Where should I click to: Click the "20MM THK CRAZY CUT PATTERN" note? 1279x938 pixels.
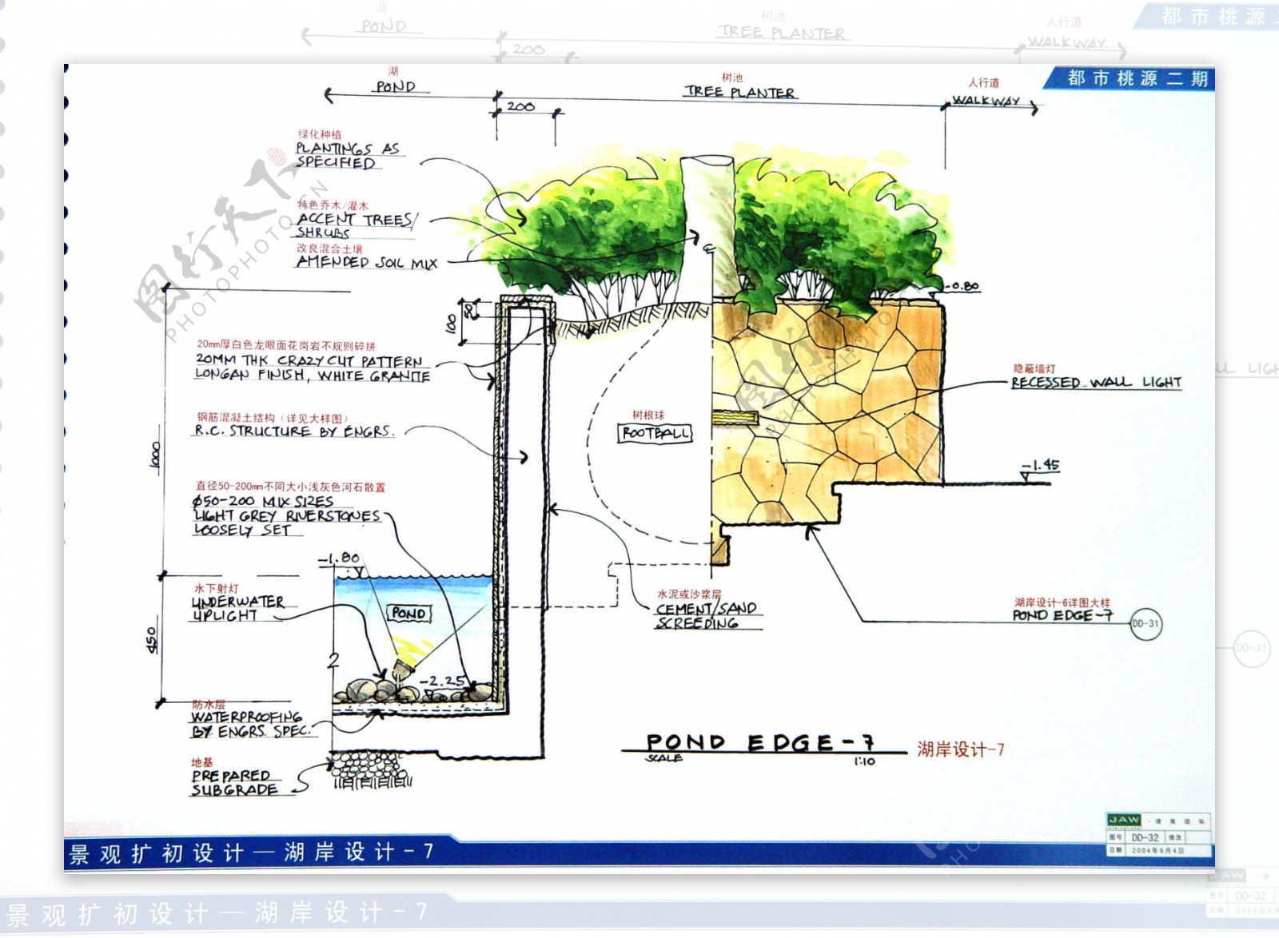click(x=309, y=361)
